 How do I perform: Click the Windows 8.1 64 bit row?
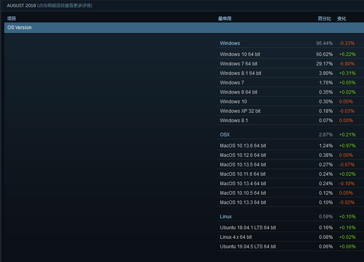241,73
